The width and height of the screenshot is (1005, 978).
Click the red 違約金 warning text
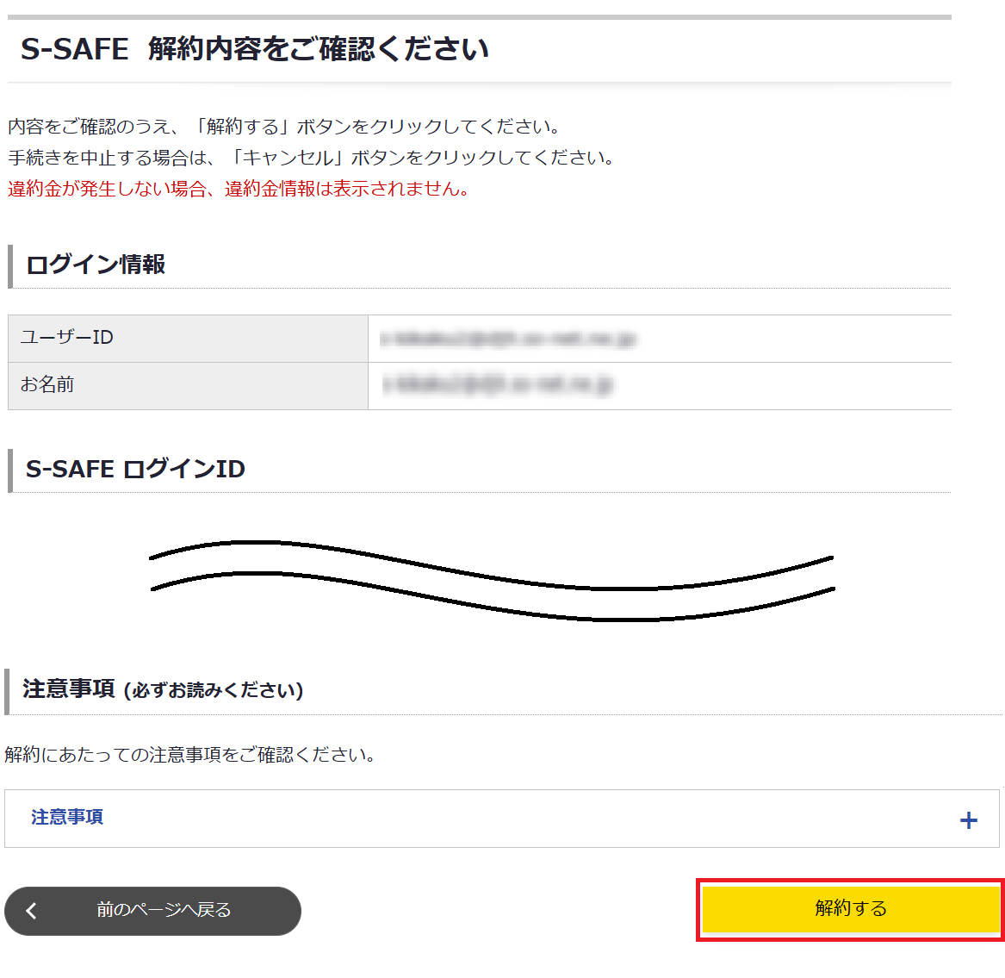239,189
